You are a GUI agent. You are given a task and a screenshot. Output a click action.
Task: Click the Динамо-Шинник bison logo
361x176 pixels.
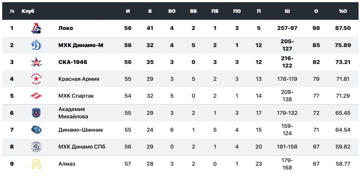[36, 130]
